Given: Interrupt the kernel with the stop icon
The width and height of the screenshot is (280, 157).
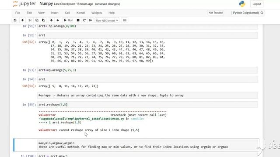Looking at the screenshot, I should pyautogui.click(x=78, y=20).
